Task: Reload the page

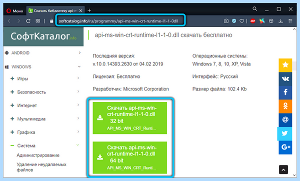Action: (x=28, y=21)
